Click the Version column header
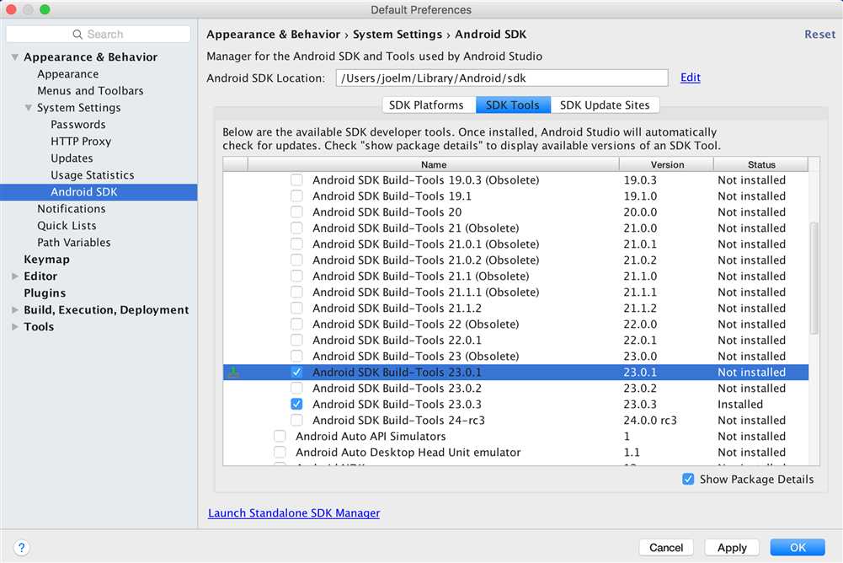 [667, 164]
